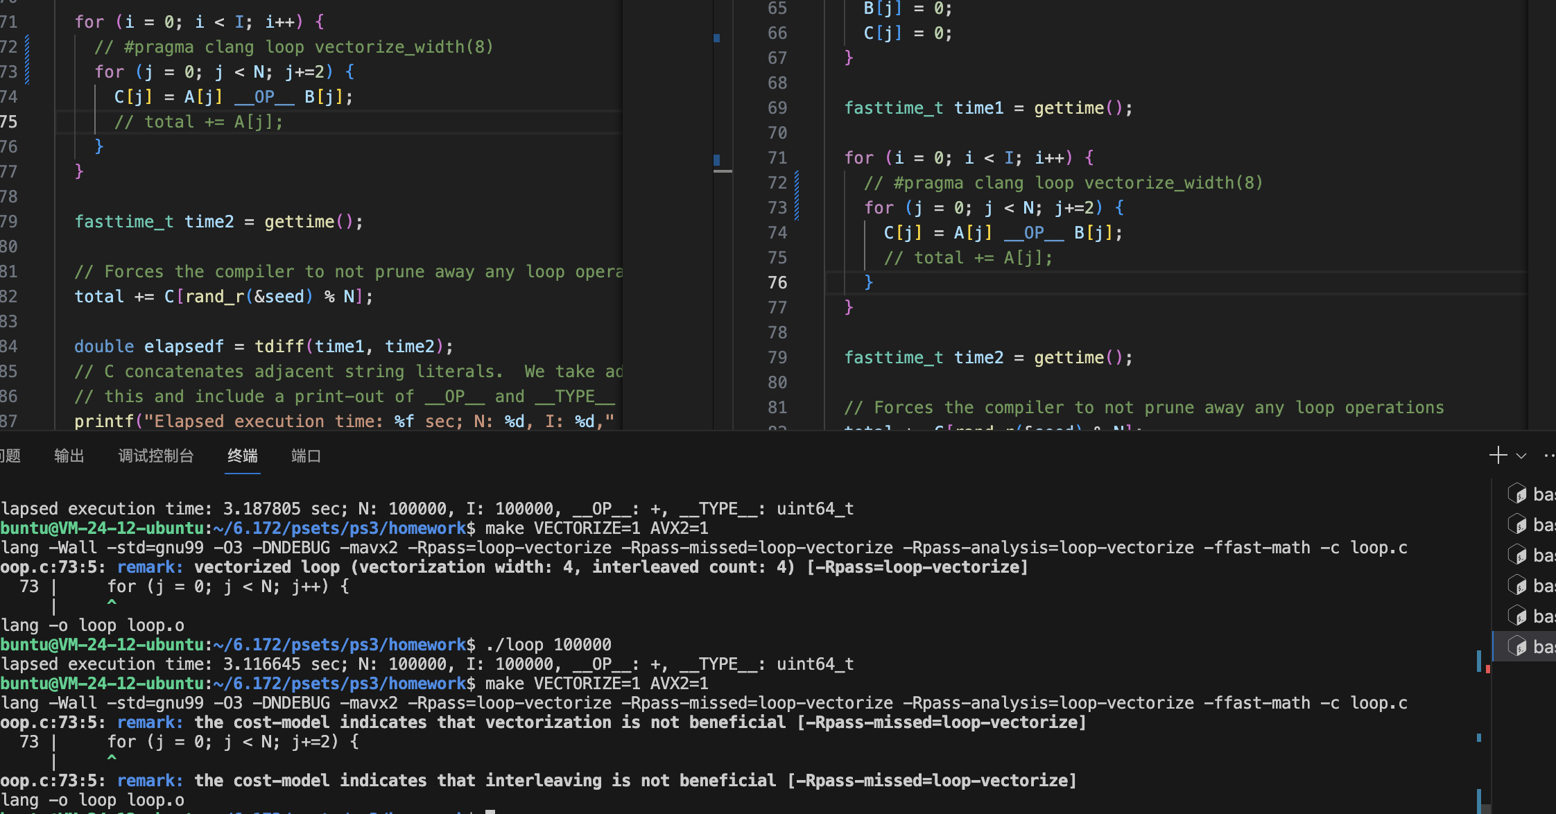Viewport: 1556px width, 814px height.
Task: Select the 端口 panel tab
Action: point(306,456)
